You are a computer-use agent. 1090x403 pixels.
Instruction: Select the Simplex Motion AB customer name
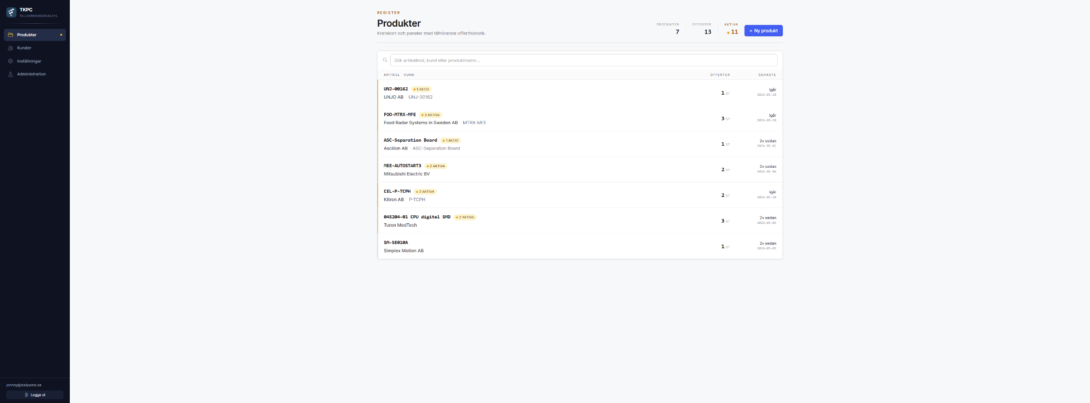(404, 251)
